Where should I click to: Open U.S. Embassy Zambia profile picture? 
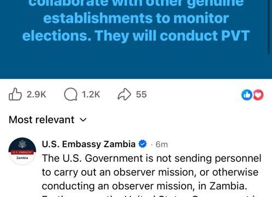22,151
